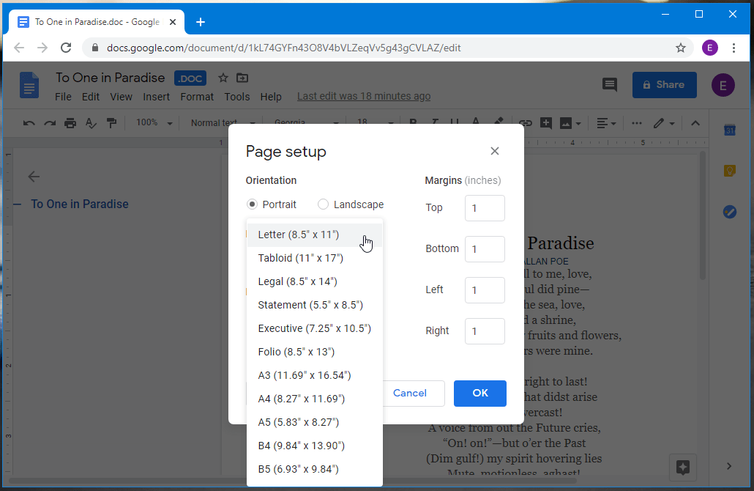Click the undo arrow in toolbar
This screenshot has height=491, width=754.
[29, 123]
